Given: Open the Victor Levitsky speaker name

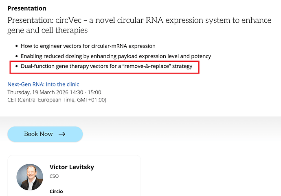Looking at the screenshot, I should [72, 167].
